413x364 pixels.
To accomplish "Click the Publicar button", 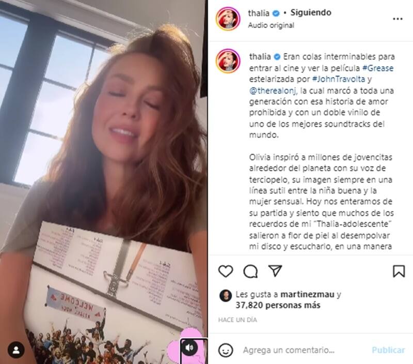I will [x=388, y=350].
